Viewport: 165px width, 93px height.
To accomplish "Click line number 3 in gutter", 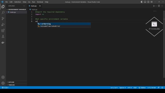I will (x=32, y=17).
